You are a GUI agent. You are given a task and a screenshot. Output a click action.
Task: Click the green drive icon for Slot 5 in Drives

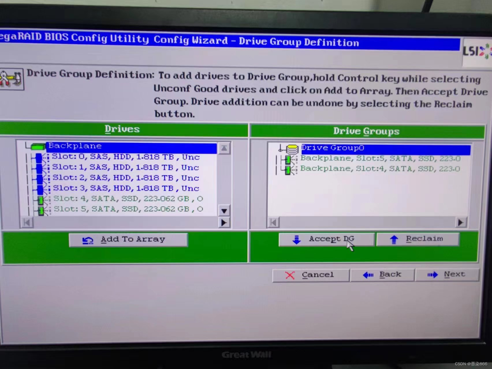coord(41,210)
